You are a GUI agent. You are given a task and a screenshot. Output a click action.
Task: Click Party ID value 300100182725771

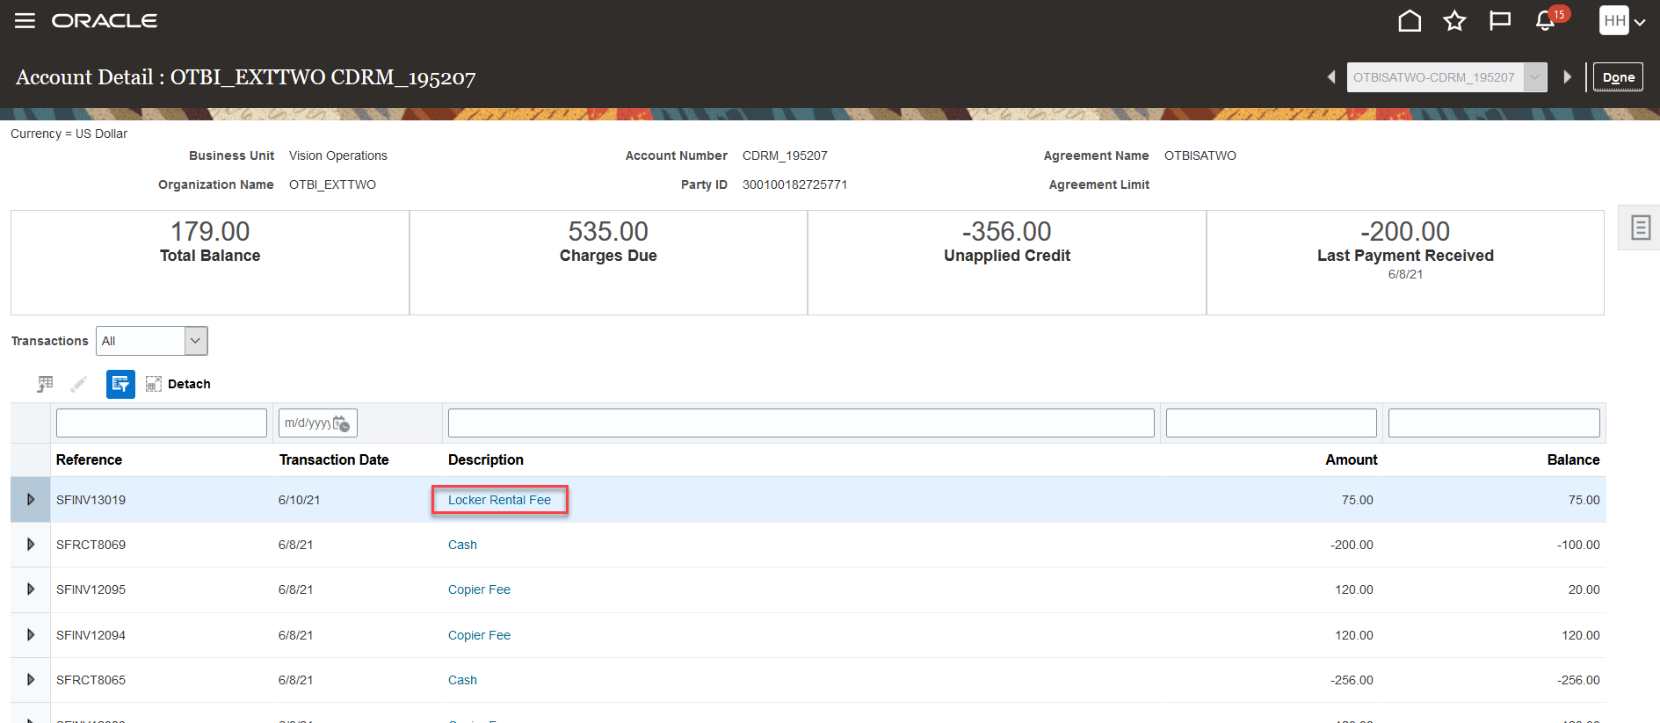[794, 184]
